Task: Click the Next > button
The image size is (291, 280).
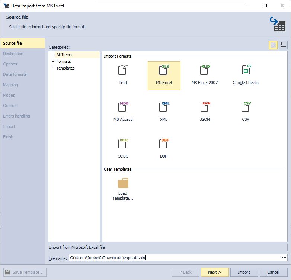Action: coord(215,272)
